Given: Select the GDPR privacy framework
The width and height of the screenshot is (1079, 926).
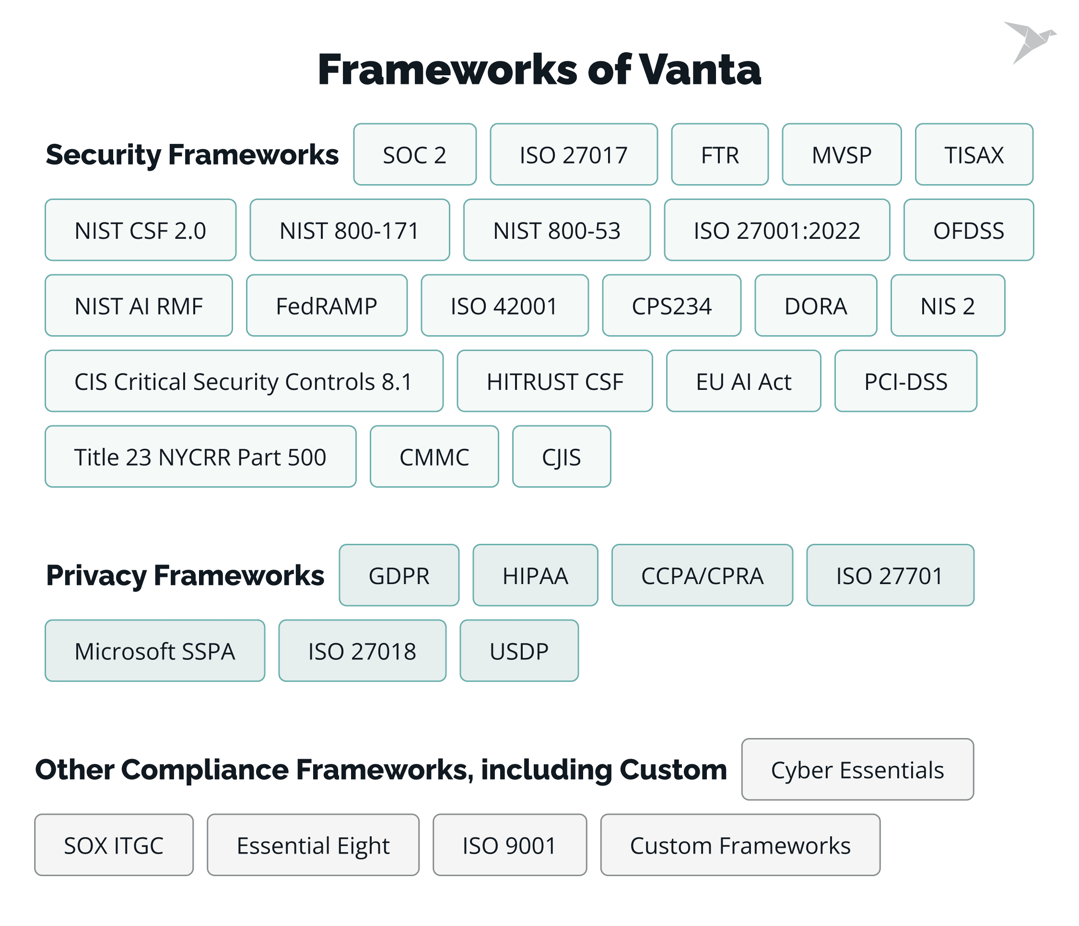Looking at the screenshot, I should pyautogui.click(x=399, y=575).
